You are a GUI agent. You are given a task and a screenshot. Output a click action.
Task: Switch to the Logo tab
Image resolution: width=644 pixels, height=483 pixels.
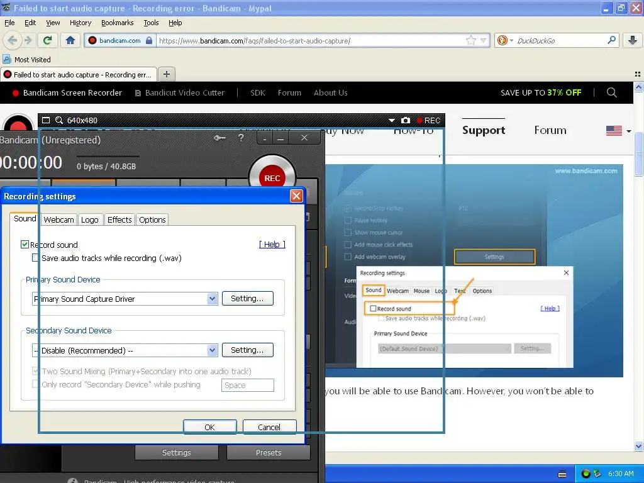pyautogui.click(x=89, y=219)
